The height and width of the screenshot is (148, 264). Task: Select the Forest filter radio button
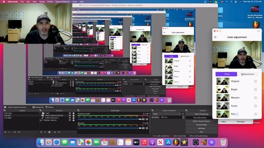(256, 106)
